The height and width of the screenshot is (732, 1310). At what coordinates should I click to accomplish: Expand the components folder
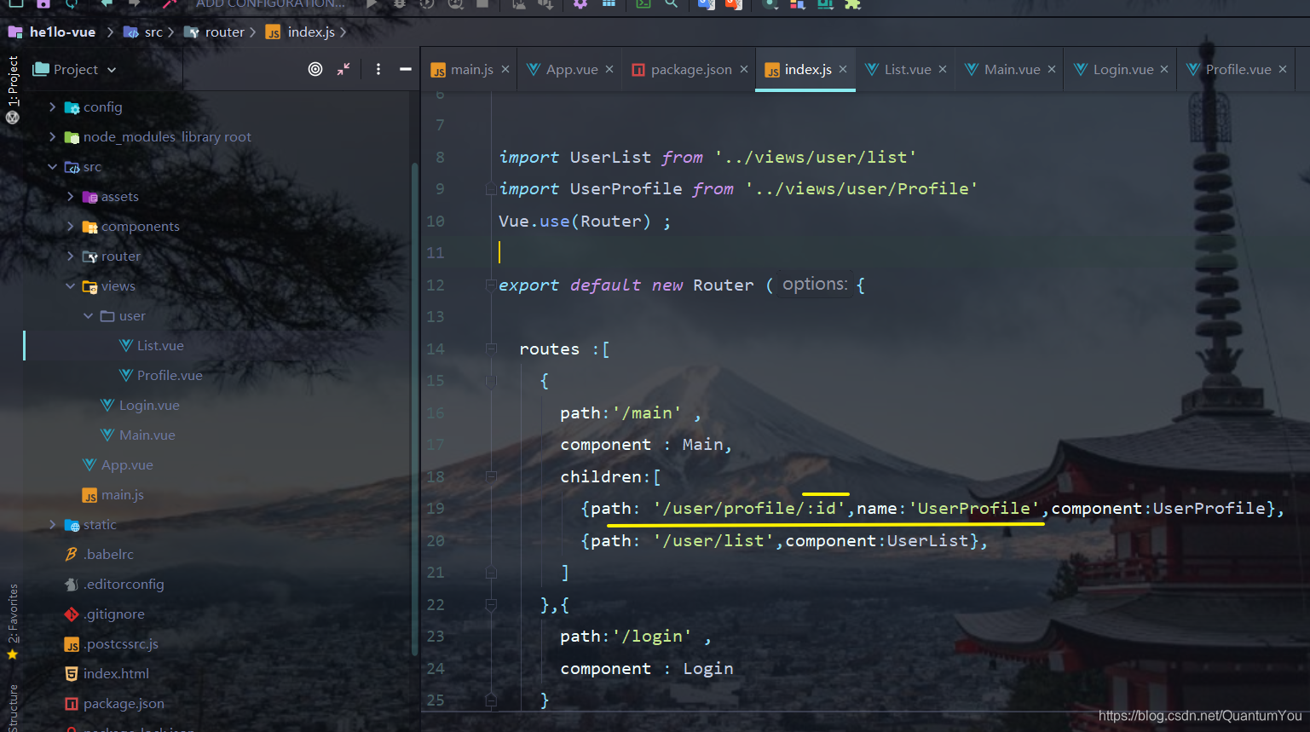pyautogui.click(x=71, y=227)
